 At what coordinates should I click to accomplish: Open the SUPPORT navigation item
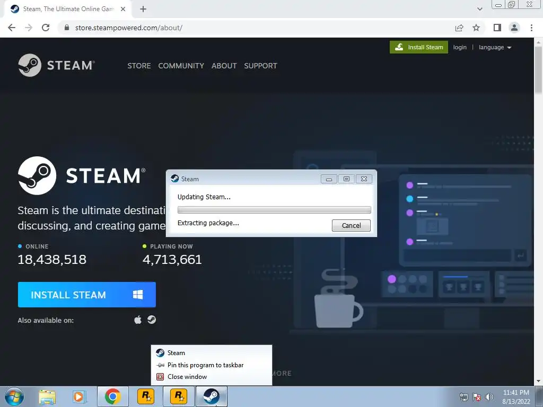[x=260, y=66]
